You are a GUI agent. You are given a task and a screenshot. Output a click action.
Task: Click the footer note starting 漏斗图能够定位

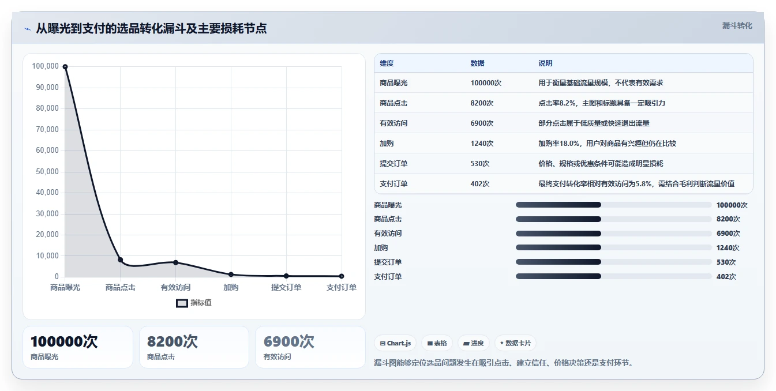[x=503, y=363]
